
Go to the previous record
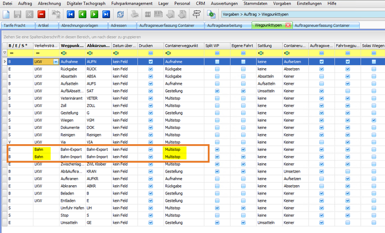click(x=82, y=14)
